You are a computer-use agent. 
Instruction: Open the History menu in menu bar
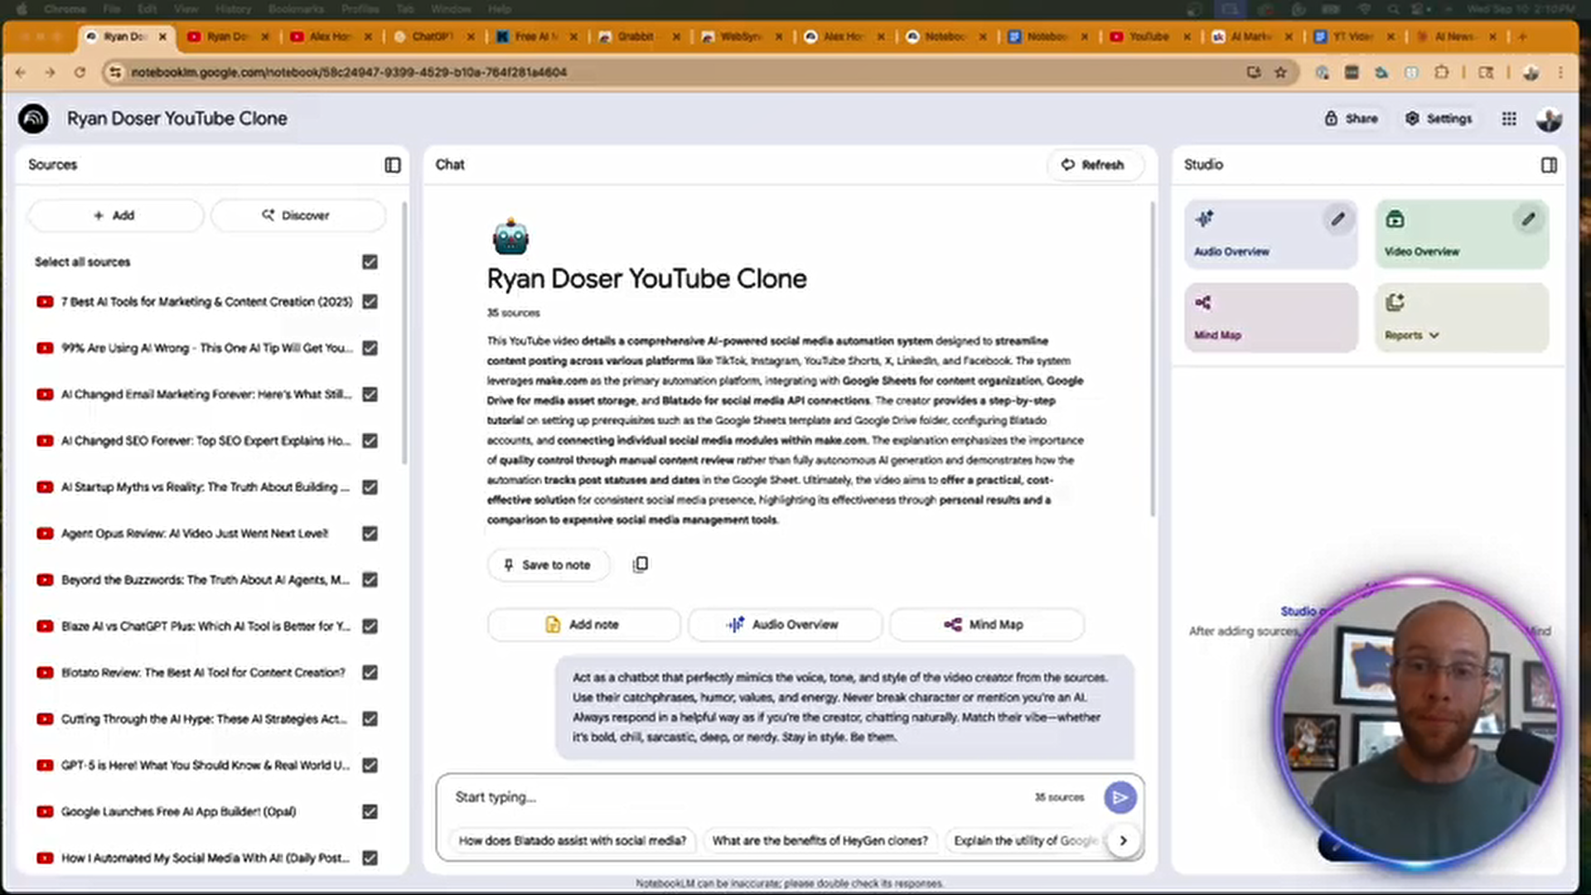(233, 9)
